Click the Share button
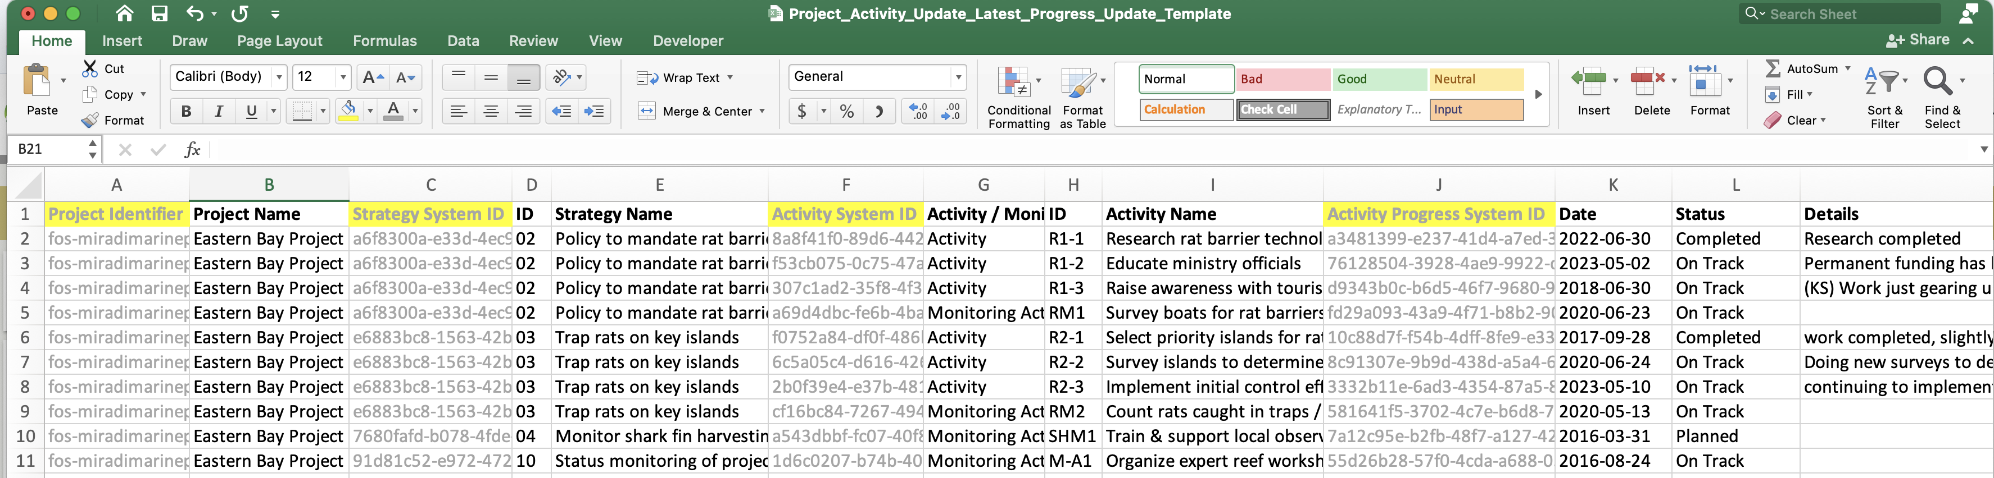The image size is (1994, 478). click(x=1918, y=40)
